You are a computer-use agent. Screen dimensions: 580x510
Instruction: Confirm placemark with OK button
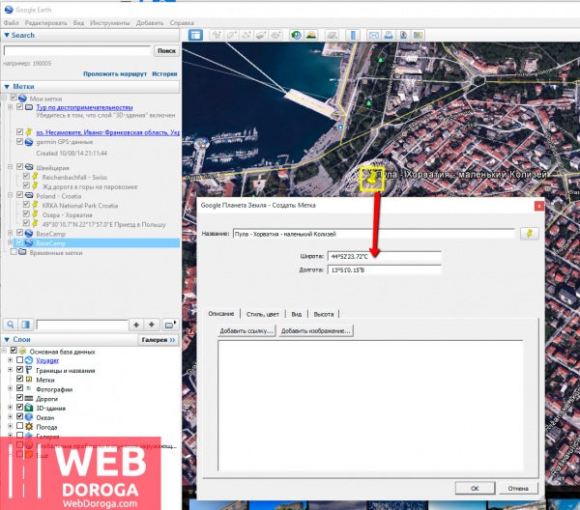(x=475, y=488)
